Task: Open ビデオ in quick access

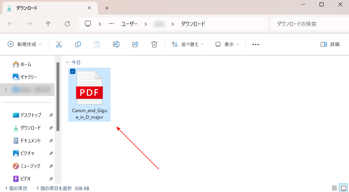Action: (22, 179)
